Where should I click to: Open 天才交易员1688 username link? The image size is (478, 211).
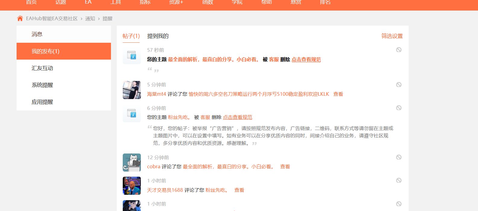(165, 190)
